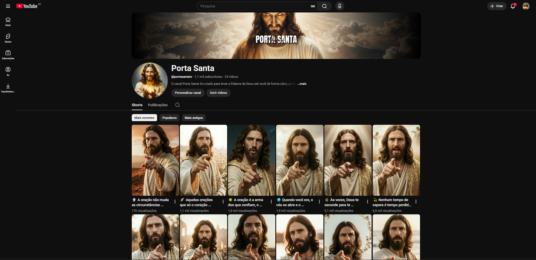Click the magnifier search button

tap(324, 6)
